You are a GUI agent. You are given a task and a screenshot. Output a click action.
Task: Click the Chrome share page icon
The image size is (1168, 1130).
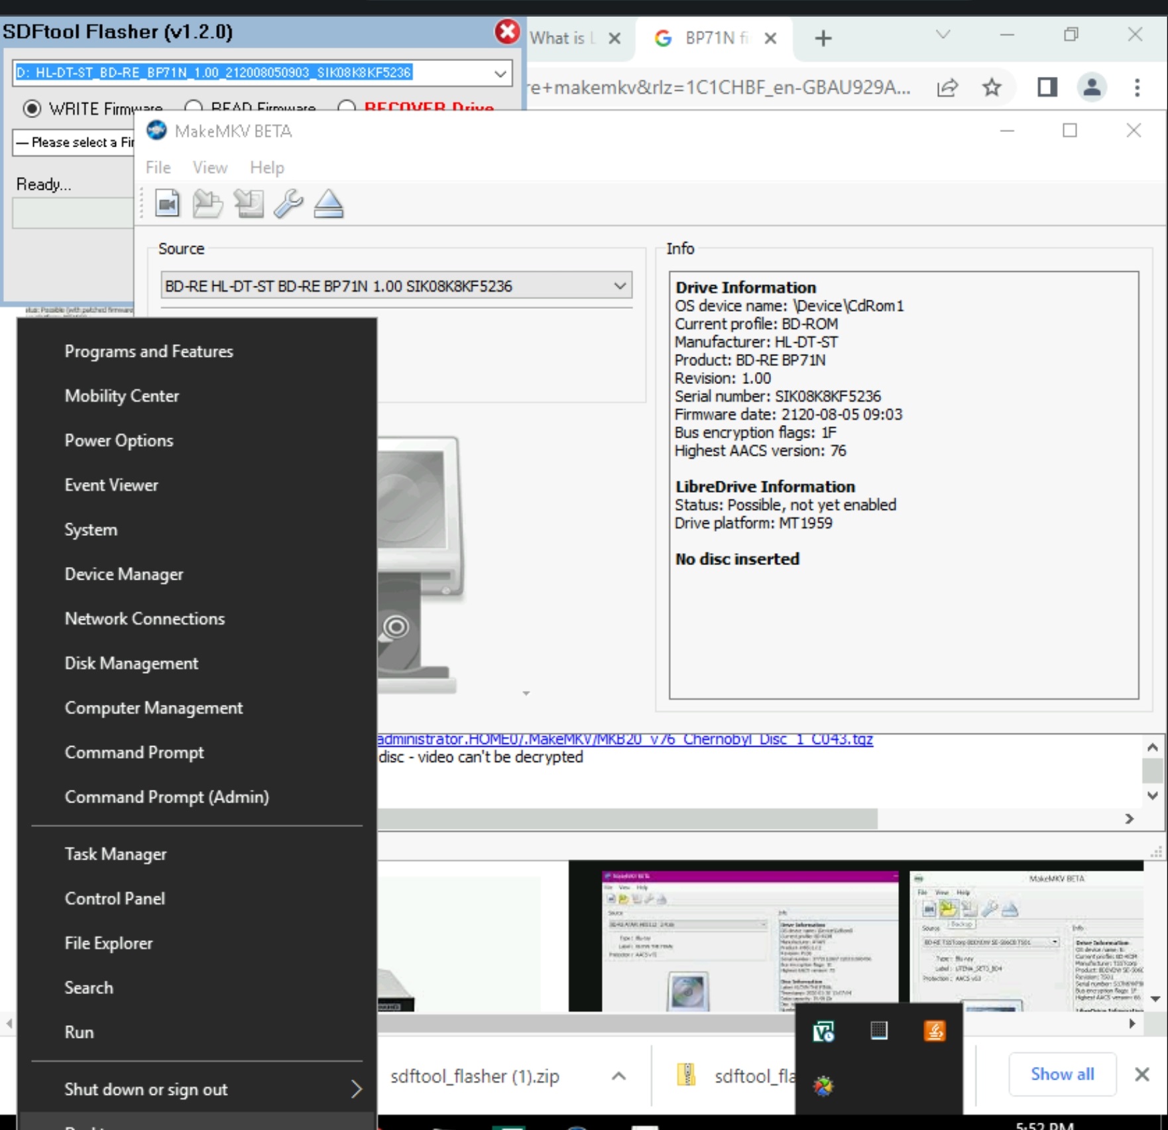[x=948, y=87]
